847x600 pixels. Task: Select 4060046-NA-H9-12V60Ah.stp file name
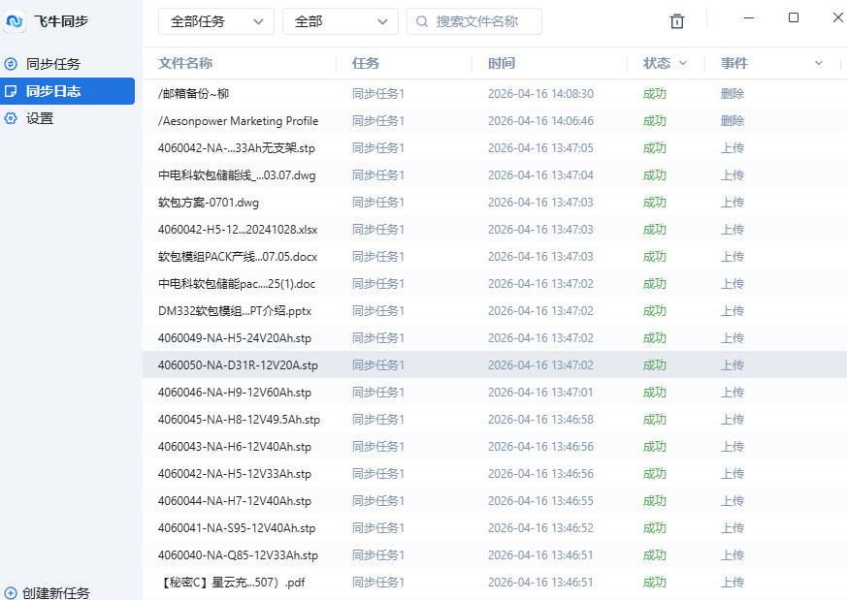[235, 393]
